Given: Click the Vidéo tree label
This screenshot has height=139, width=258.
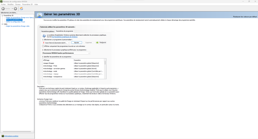Looking at the screenshot, I should coord(6,24).
